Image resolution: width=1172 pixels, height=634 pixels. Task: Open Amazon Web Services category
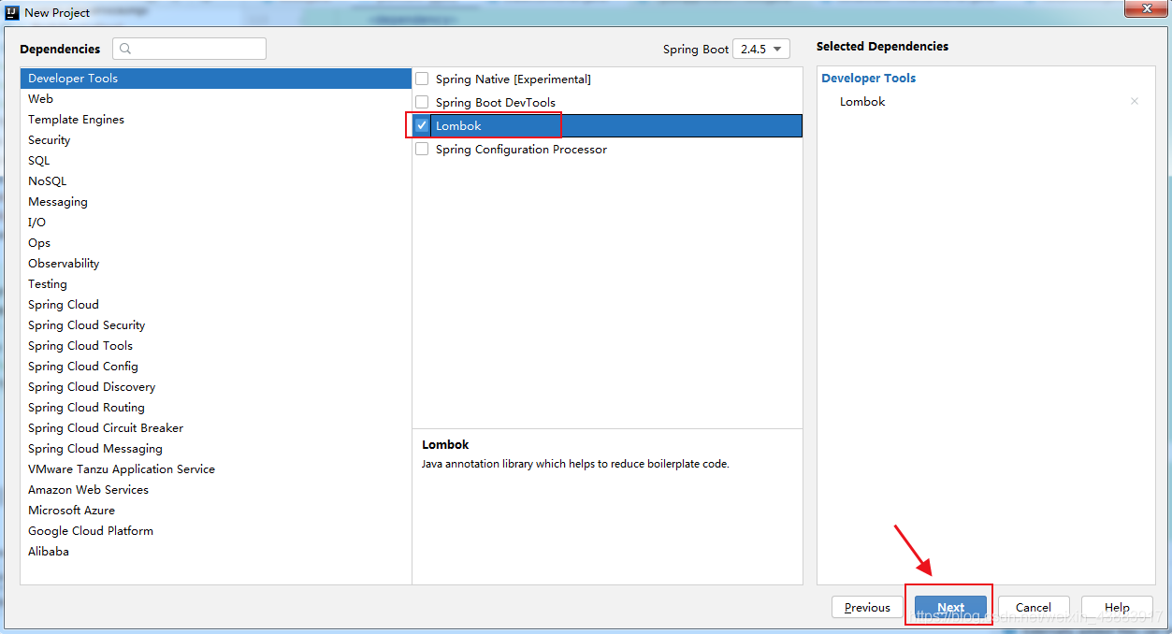tap(215, 490)
